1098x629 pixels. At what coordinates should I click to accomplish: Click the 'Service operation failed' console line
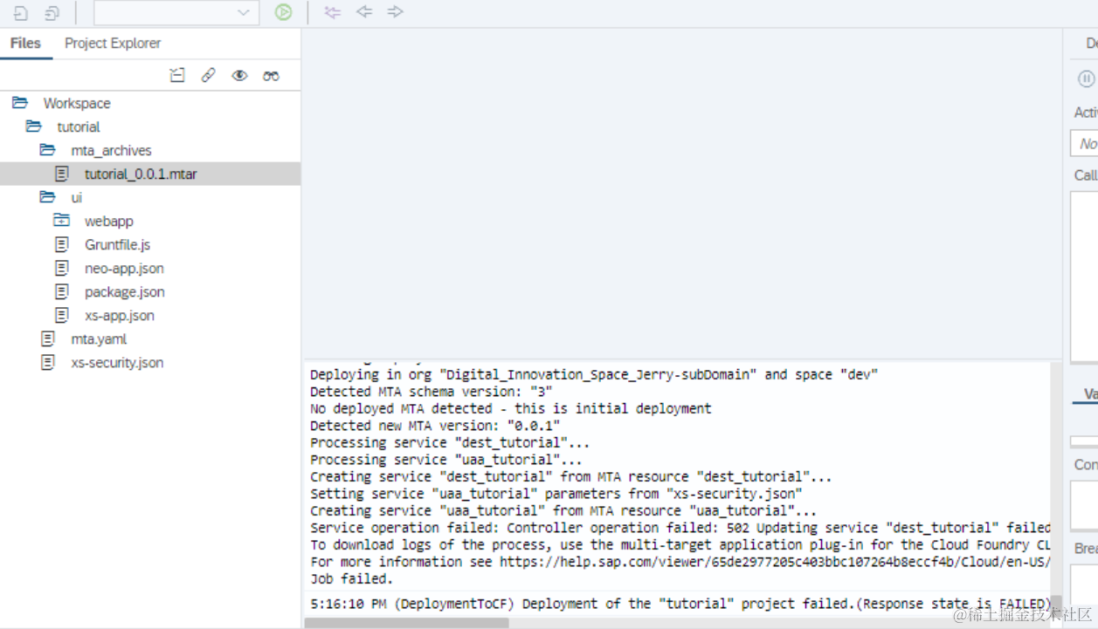click(680, 528)
